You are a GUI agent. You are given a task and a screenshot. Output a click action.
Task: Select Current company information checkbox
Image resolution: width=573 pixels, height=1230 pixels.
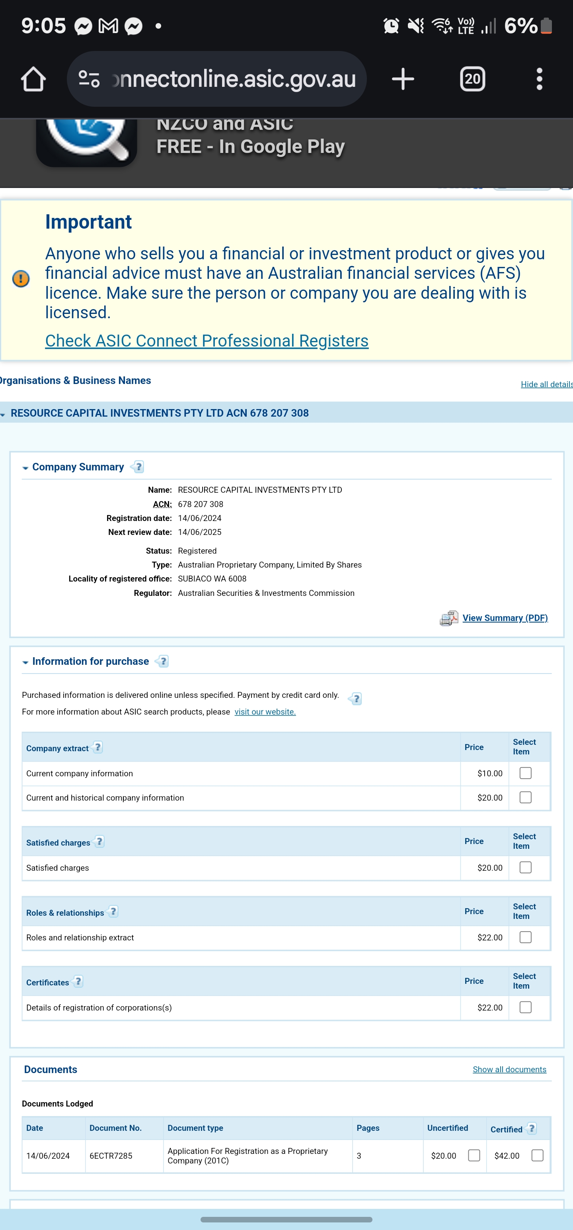[526, 773]
